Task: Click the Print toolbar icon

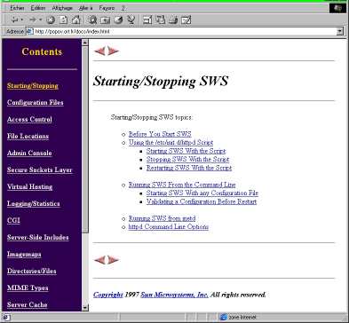Action: [x=173, y=20]
